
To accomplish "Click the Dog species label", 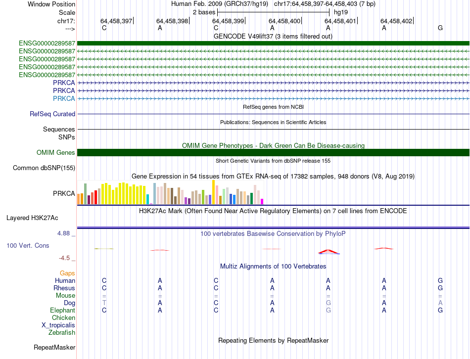I will click(69, 303).
